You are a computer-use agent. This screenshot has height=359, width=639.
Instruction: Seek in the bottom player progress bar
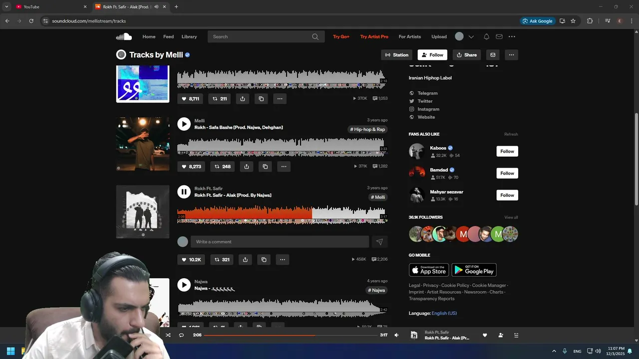click(x=291, y=335)
